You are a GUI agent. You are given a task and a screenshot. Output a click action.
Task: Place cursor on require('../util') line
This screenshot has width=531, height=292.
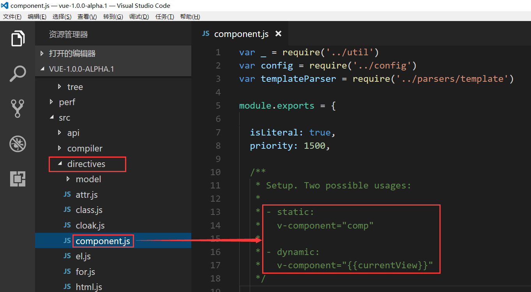point(309,52)
